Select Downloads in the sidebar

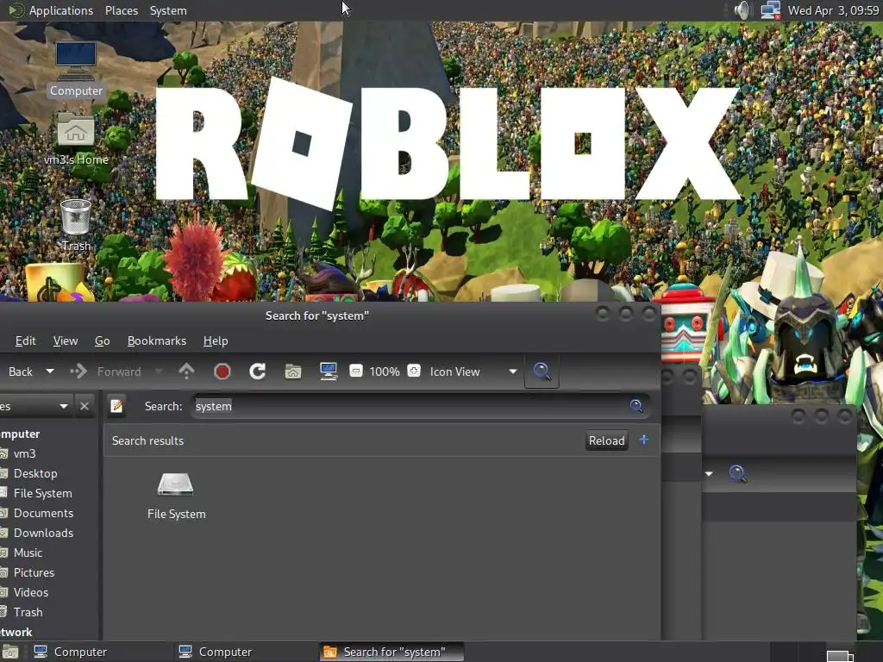pyautogui.click(x=43, y=533)
